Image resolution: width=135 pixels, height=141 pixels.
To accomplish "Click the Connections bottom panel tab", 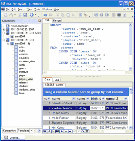I will (10, 131).
